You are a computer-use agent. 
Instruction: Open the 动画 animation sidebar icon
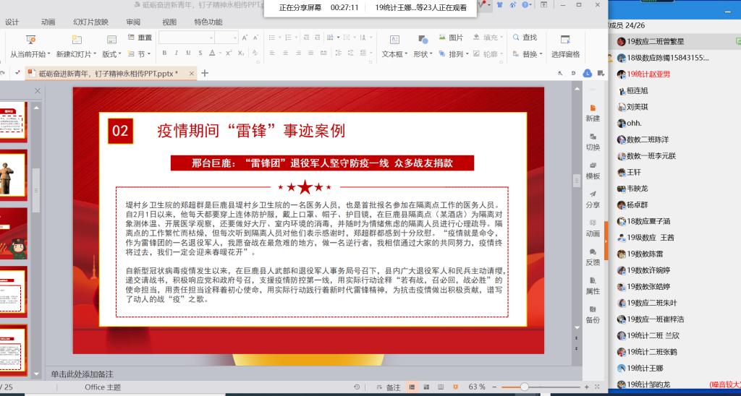point(593,228)
